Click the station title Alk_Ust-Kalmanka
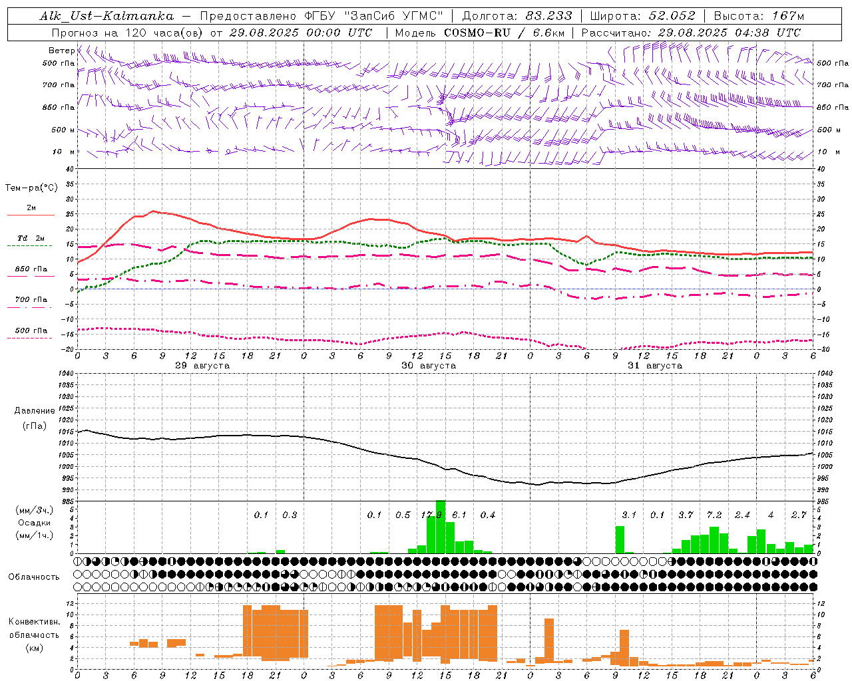Viewport: 852px width, 681px height. [107, 16]
